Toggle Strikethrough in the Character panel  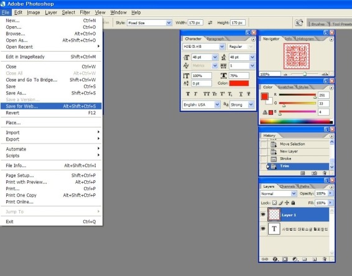(x=249, y=94)
